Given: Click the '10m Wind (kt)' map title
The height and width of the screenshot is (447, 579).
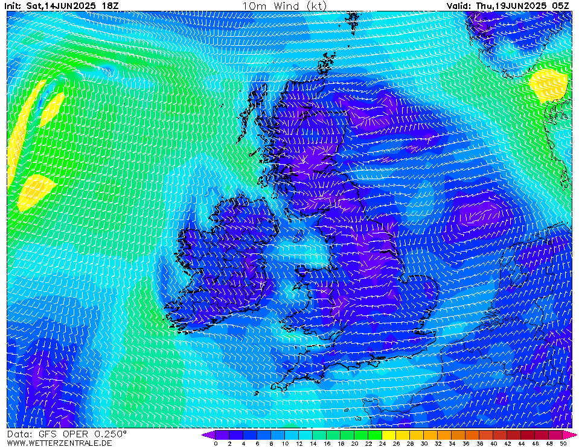Looking at the screenshot, I should coord(284,6).
